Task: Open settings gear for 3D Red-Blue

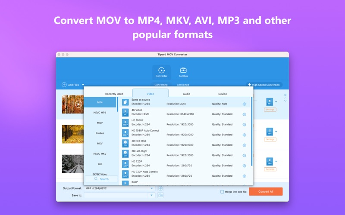Action: point(244,145)
